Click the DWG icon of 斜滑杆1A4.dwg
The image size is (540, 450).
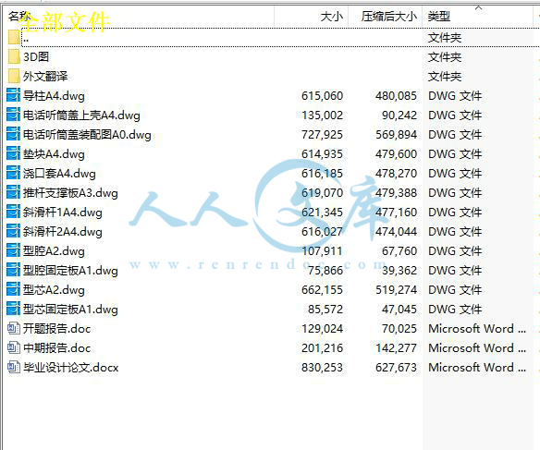click(x=14, y=212)
